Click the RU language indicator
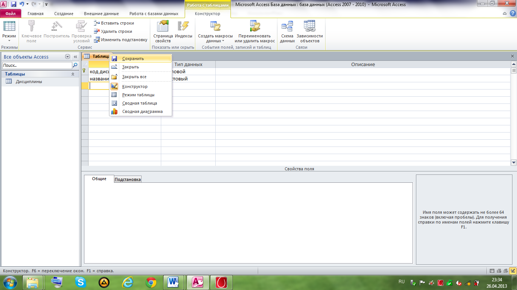 [402, 282]
